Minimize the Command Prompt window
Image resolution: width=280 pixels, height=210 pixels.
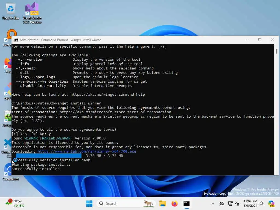247,40
